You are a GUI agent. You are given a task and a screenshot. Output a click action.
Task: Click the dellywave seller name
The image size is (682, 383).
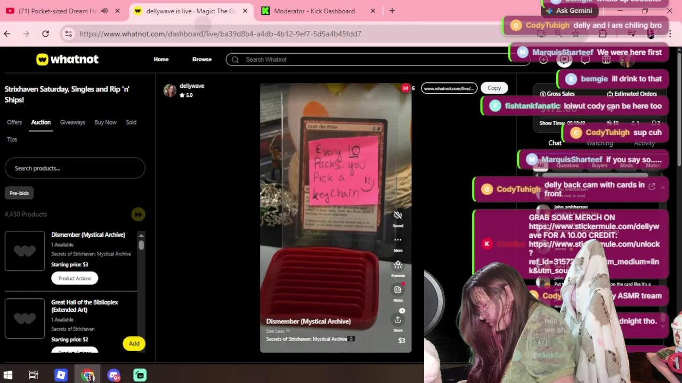(x=192, y=86)
